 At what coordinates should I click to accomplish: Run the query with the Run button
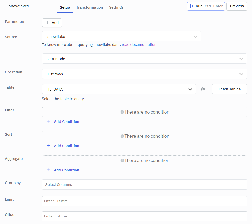(x=206, y=6)
